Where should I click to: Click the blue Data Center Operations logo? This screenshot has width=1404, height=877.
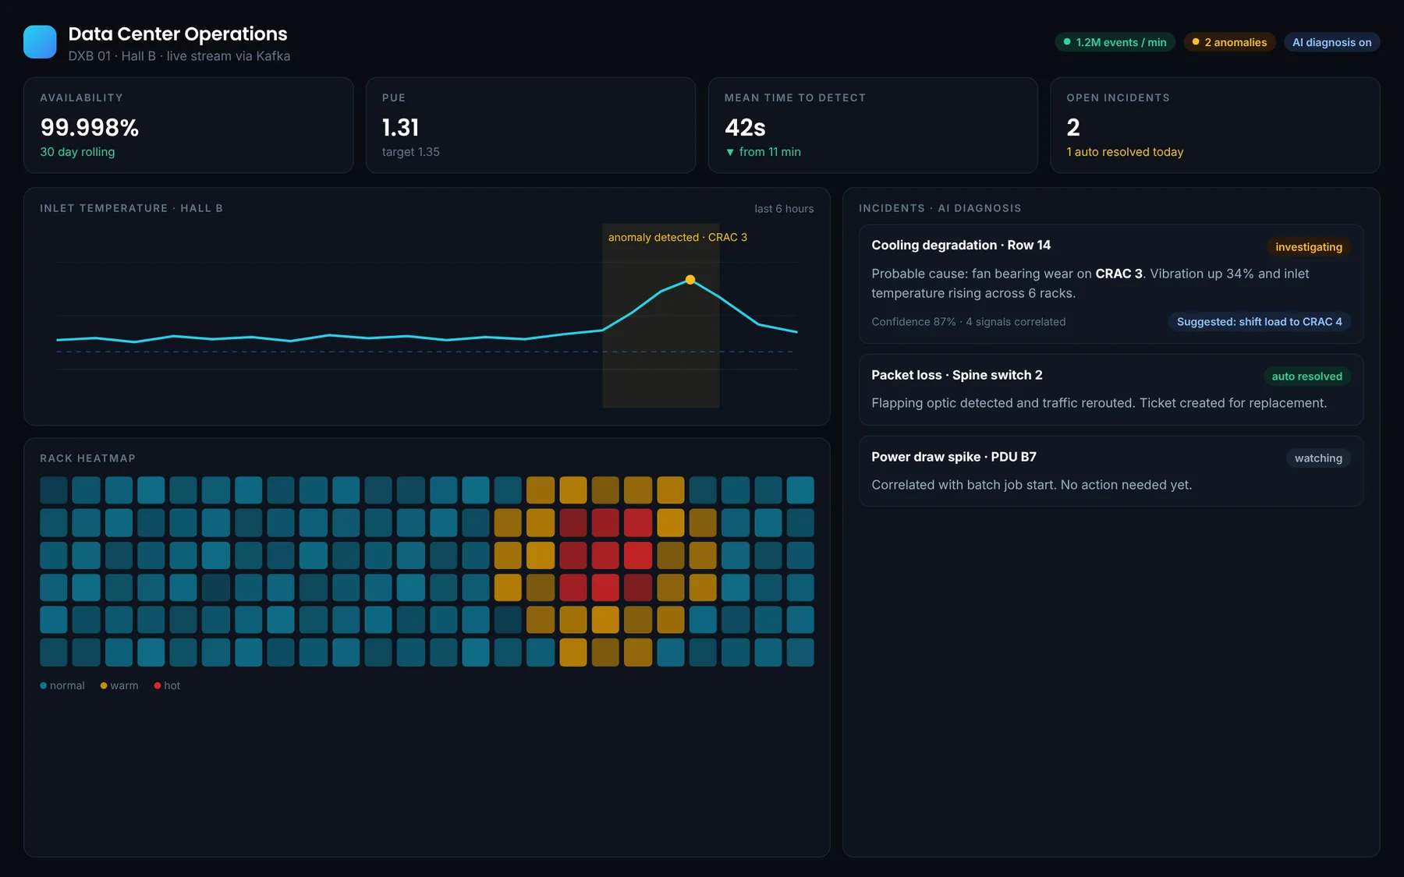40,42
